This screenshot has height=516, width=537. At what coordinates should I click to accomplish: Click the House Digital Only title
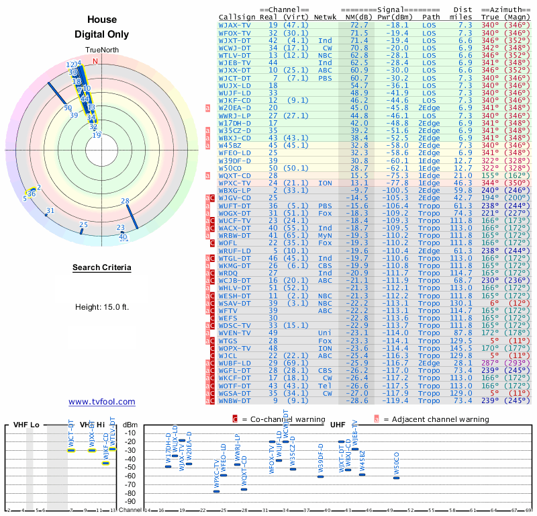click(102, 27)
